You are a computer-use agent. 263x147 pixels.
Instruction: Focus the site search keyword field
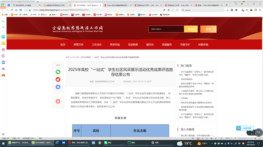pyautogui.click(x=166, y=29)
